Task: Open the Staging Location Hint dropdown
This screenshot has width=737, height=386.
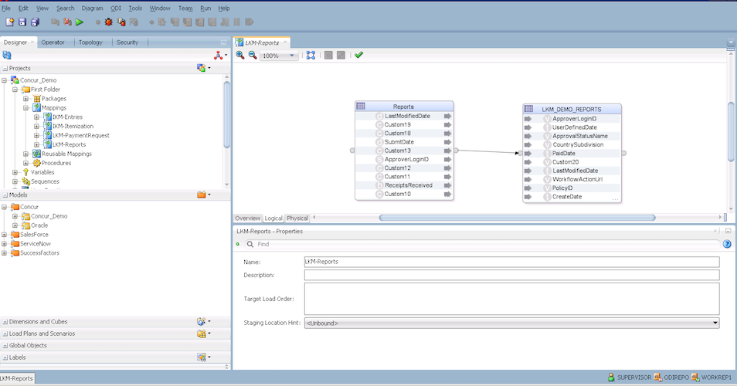Action: tap(715, 323)
